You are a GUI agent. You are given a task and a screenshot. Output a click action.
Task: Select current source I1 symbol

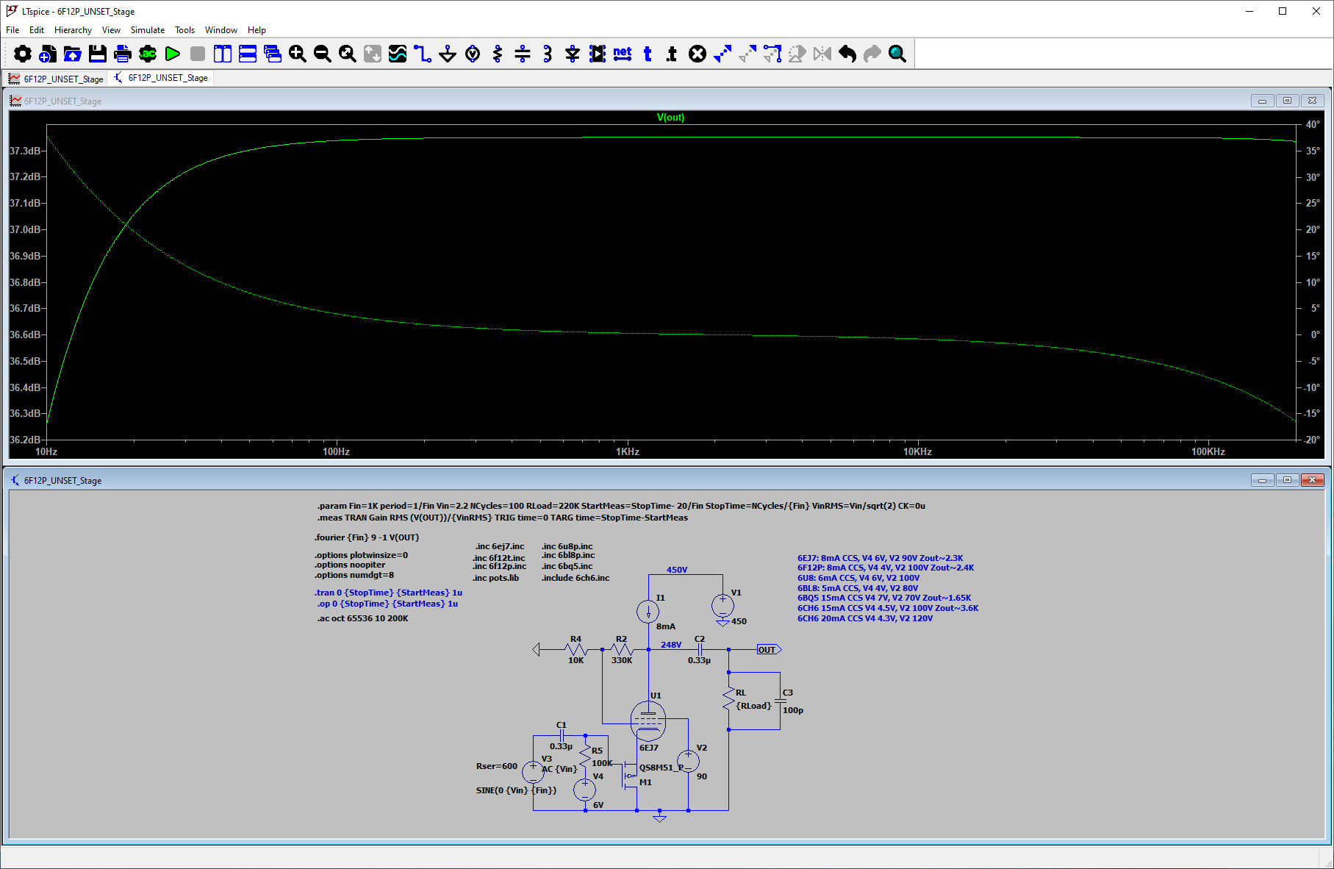point(648,612)
